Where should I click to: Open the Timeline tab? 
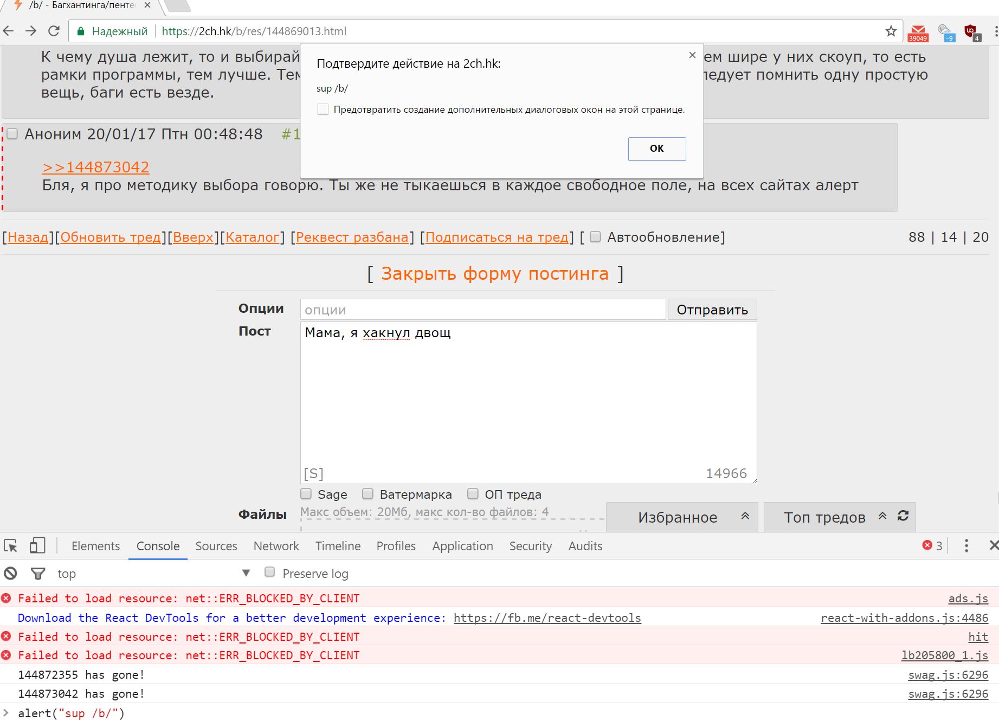[338, 546]
